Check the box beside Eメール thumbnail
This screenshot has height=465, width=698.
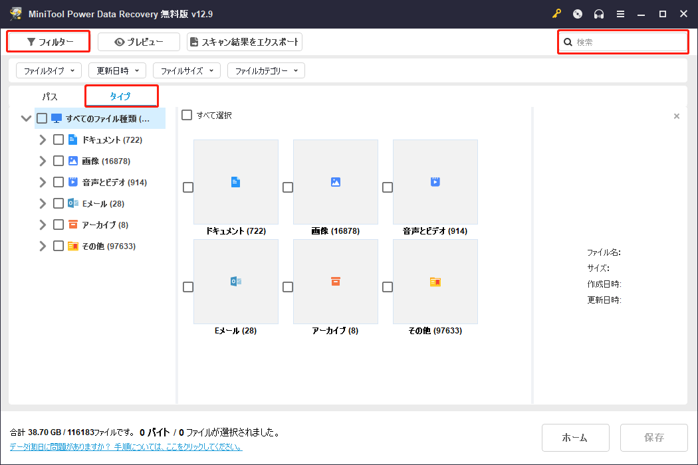tap(188, 287)
